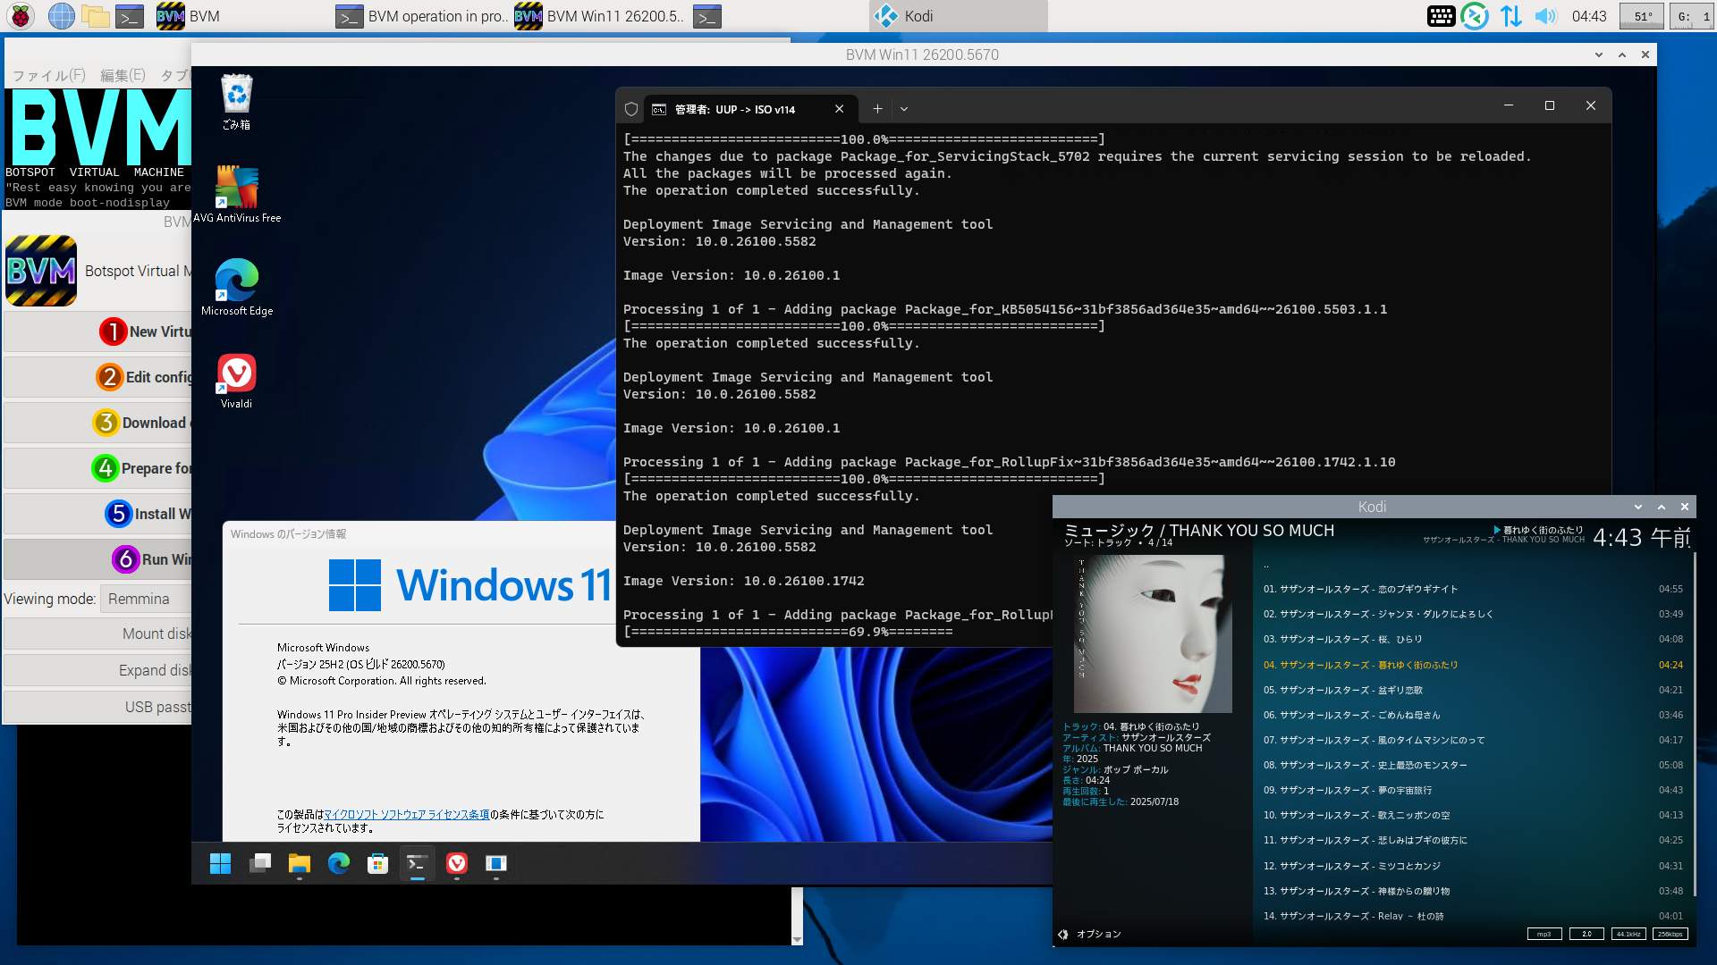Click BVM Win11 window chevron up button

coord(1622,55)
